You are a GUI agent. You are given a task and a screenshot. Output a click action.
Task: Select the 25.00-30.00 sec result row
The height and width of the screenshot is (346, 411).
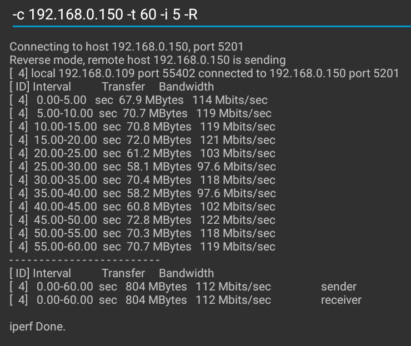pyautogui.click(x=143, y=167)
